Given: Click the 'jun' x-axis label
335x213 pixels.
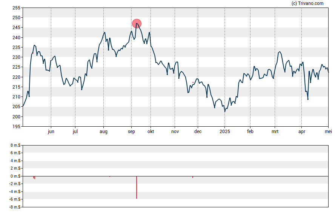Looking at the screenshot, I should (x=51, y=132).
